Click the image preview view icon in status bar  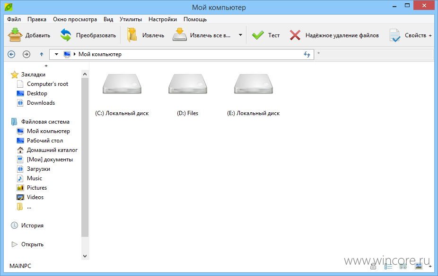(419, 266)
